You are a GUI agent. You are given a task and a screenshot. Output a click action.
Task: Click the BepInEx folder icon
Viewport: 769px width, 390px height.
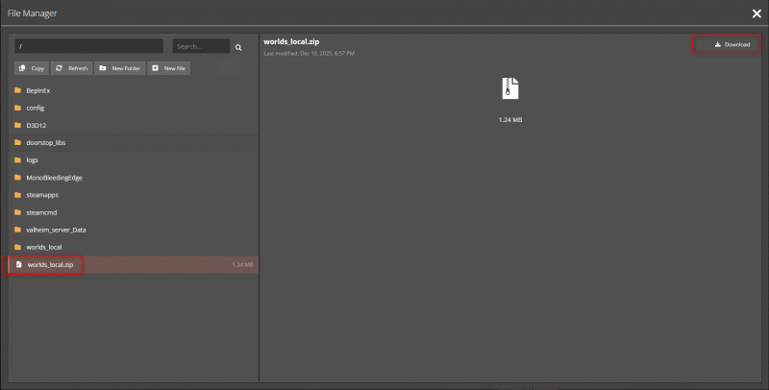click(18, 90)
